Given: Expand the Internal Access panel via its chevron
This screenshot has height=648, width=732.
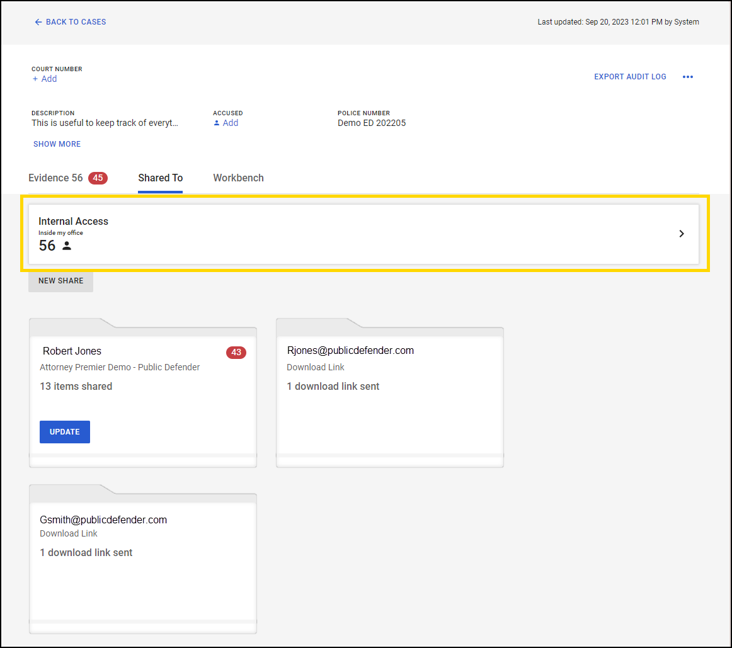Looking at the screenshot, I should pos(682,234).
